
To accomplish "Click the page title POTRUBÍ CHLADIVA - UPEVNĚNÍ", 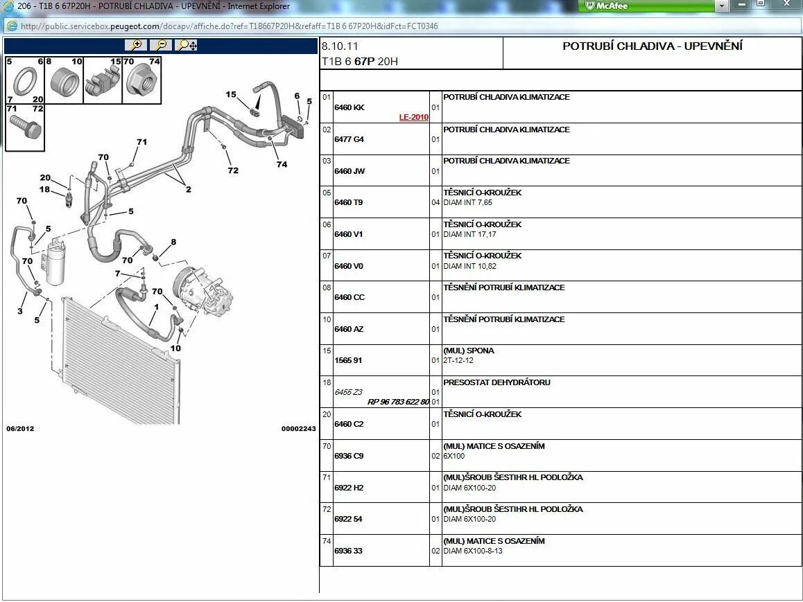I will pos(653,46).
